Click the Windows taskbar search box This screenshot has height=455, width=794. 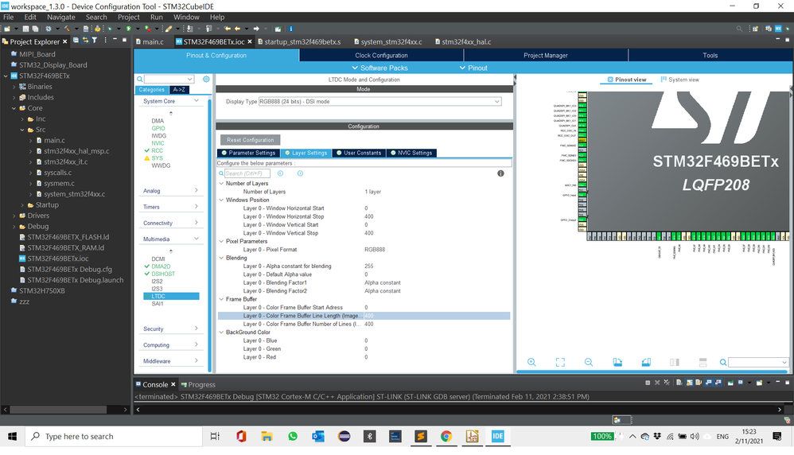click(114, 436)
